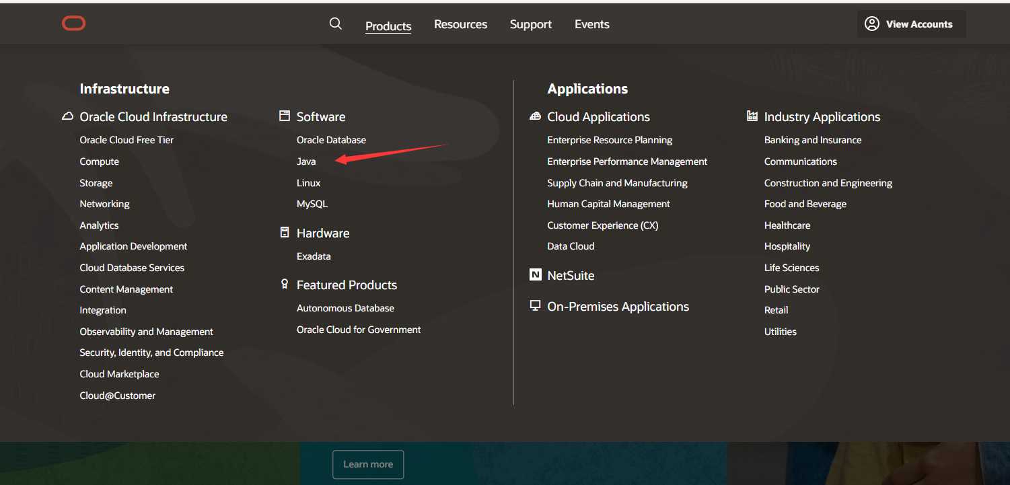Click the red Oracle logo icon
Viewport: 1010px width, 485px height.
[74, 24]
